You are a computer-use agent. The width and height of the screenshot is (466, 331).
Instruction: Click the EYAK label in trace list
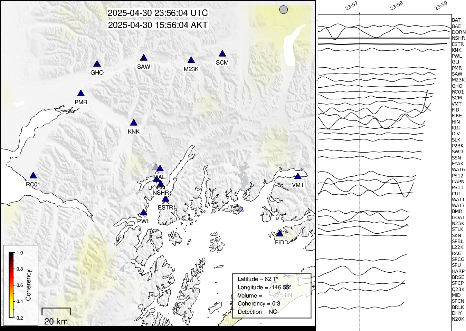coord(458,164)
